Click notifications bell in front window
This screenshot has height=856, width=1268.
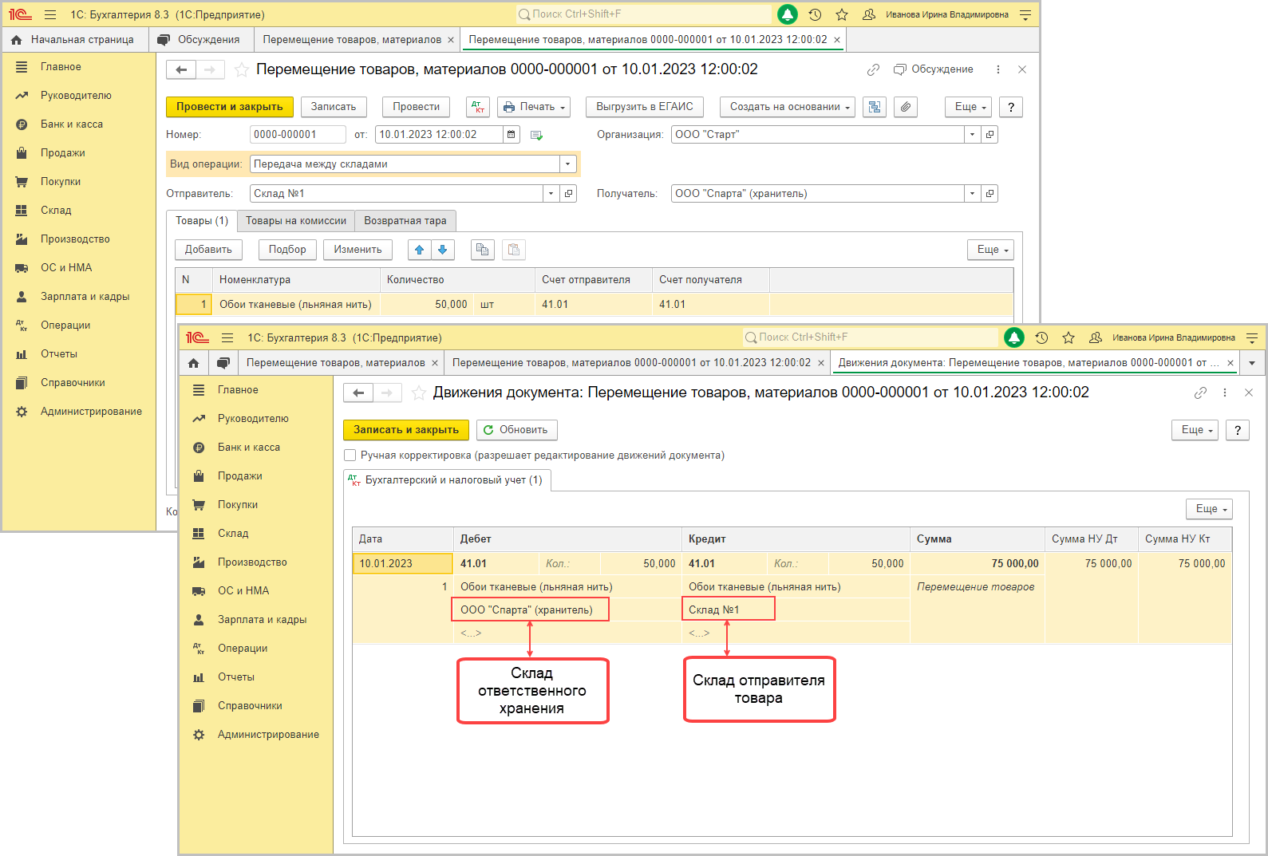(1014, 337)
